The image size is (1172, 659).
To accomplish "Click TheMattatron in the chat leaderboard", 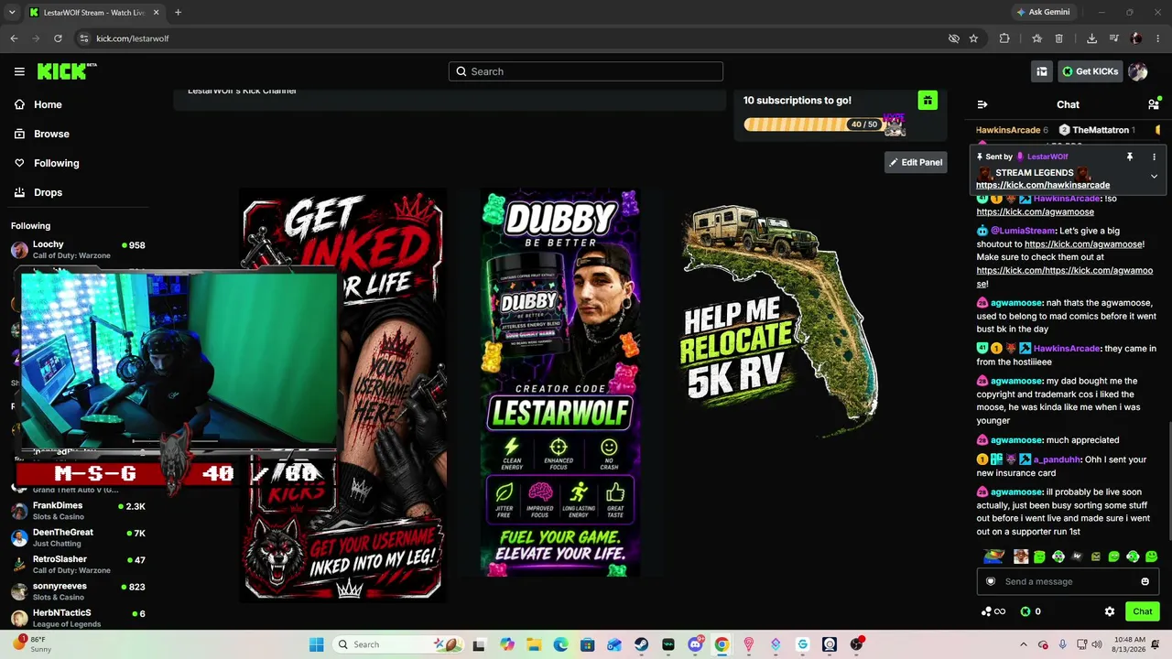I will pyautogui.click(x=1100, y=130).
